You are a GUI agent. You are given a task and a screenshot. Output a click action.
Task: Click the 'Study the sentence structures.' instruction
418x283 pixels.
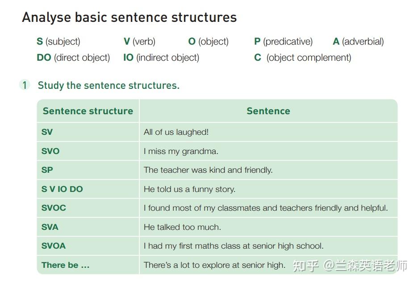(109, 85)
